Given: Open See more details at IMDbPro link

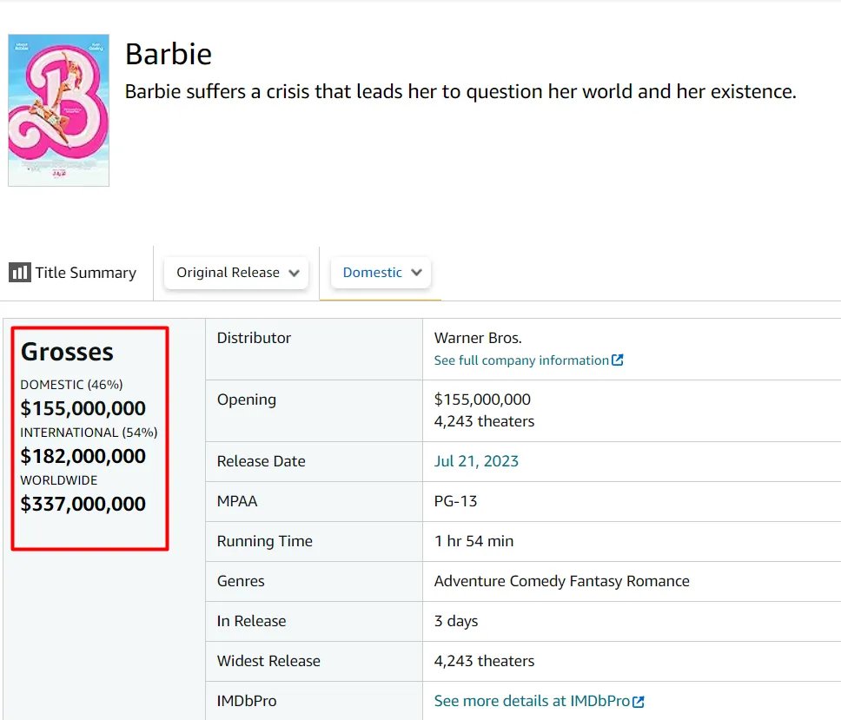Looking at the screenshot, I should [532, 701].
